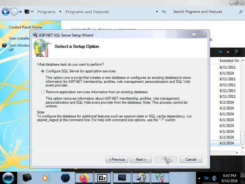The height and width of the screenshot is (184, 245).
Task: Click the Control Panel address bar icon
Action: (27, 12)
